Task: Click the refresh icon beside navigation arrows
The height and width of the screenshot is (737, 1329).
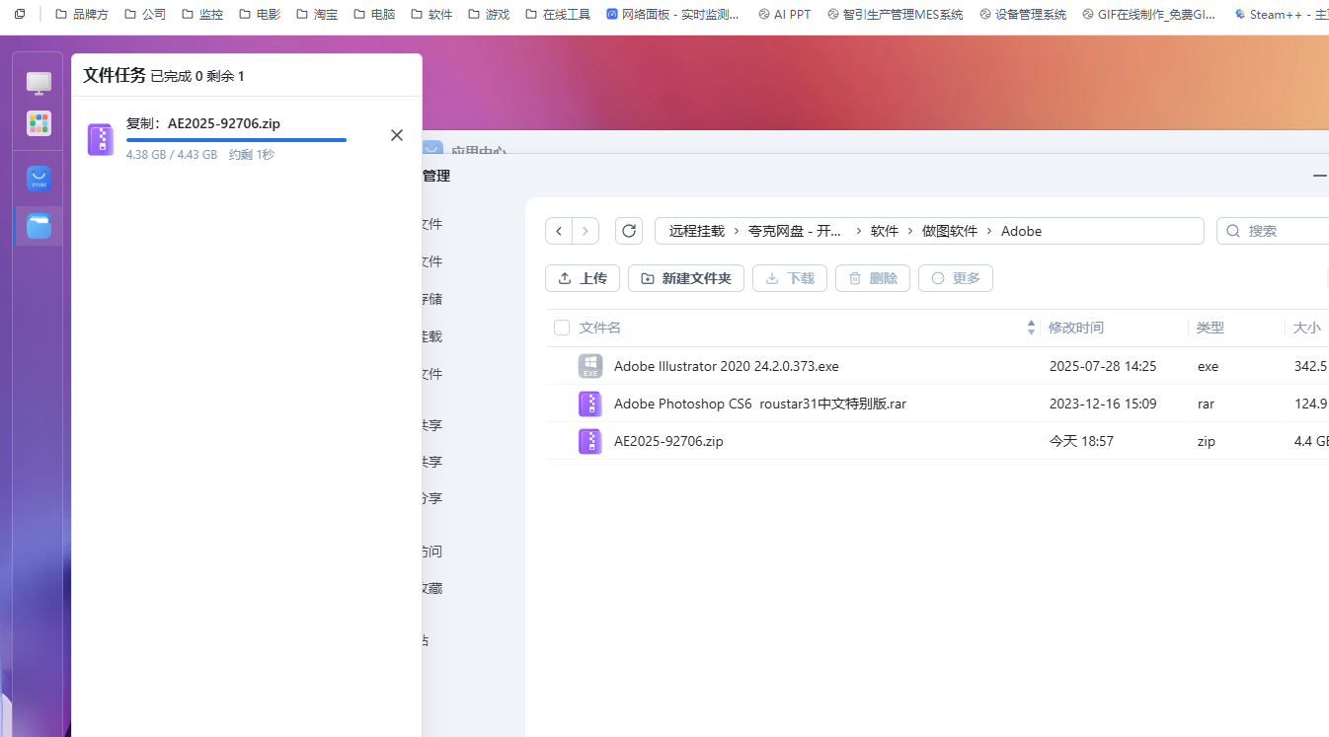Action: (629, 231)
